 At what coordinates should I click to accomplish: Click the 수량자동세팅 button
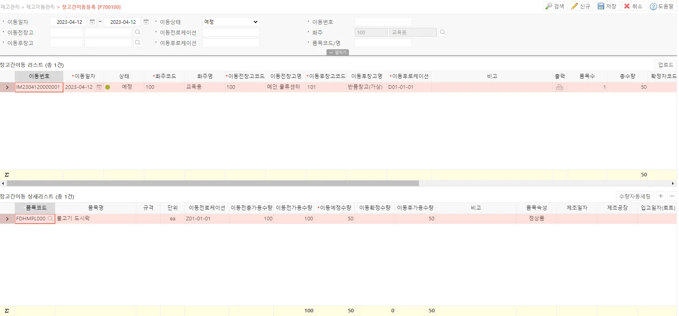pyautogui.click(x=635, y=196)
